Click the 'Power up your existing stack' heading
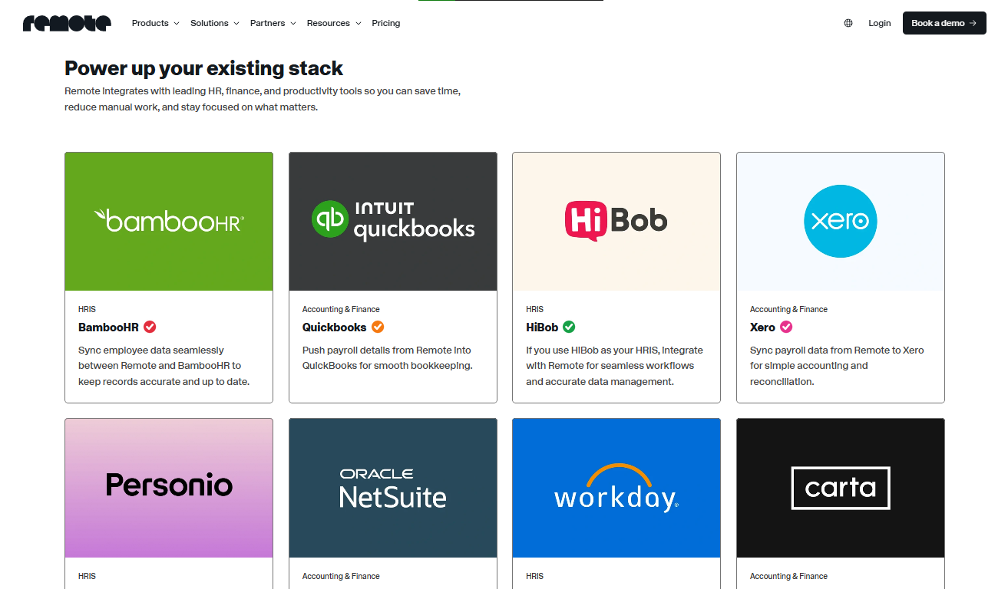 pos(203,68)
